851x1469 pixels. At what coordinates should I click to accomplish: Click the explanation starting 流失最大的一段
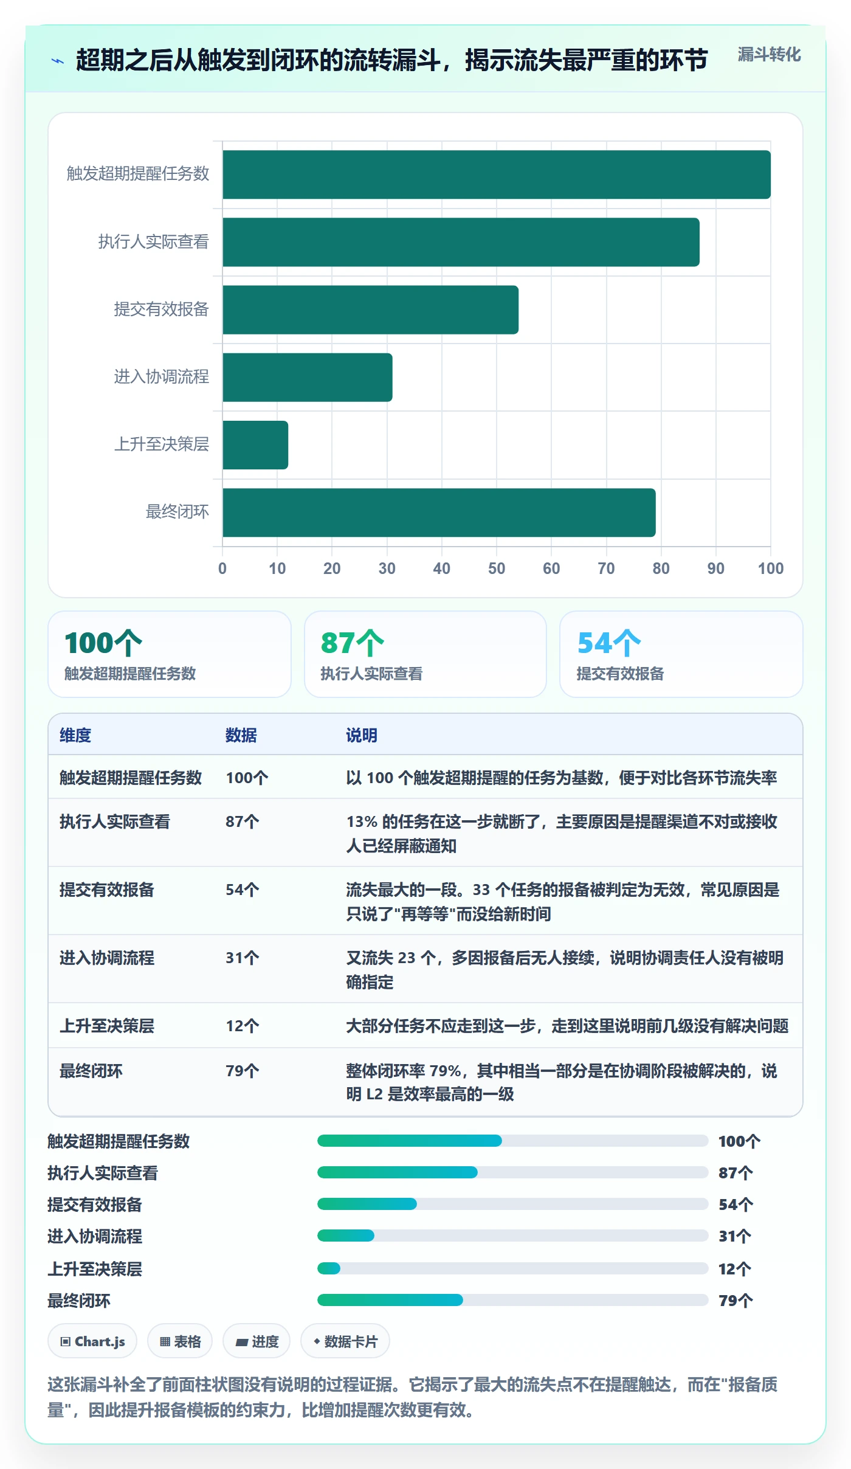pyautogui.click(x=563, y=902)
